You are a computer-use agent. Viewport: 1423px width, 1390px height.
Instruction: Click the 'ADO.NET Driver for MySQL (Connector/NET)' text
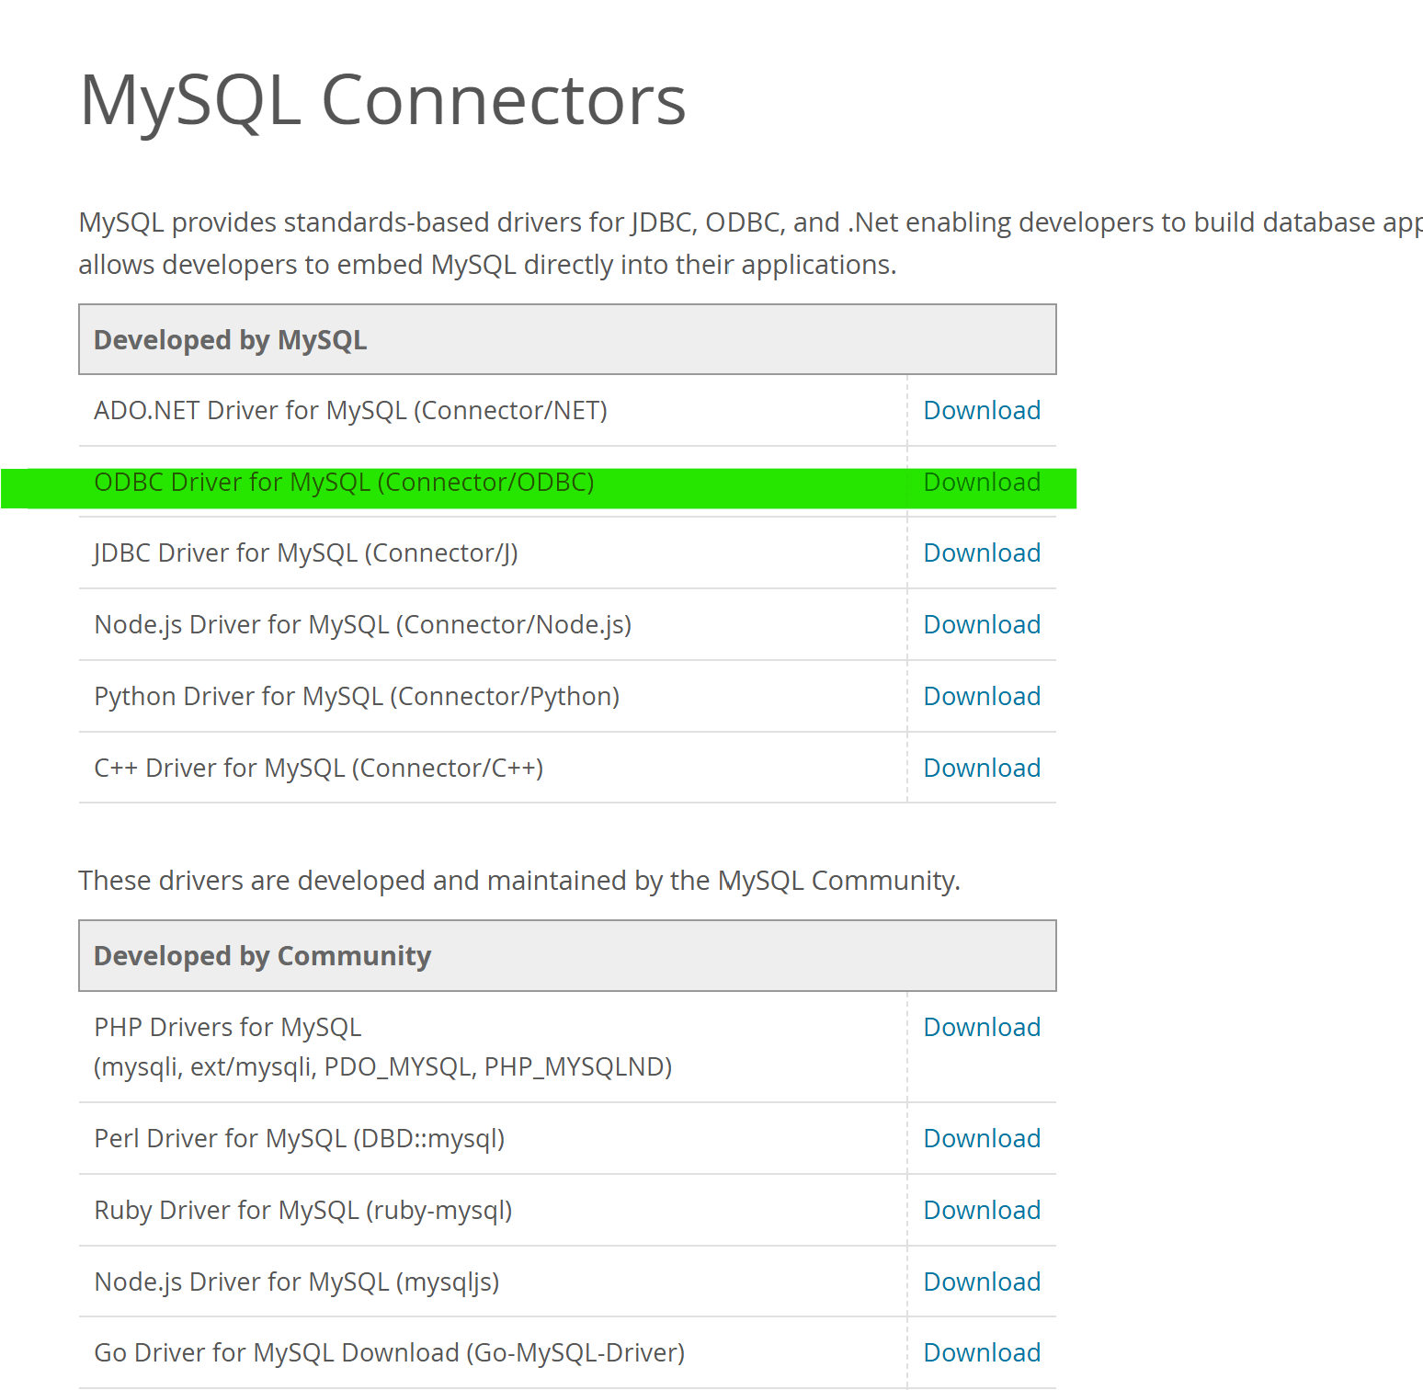pyautogui.click(x=350, y=410)
